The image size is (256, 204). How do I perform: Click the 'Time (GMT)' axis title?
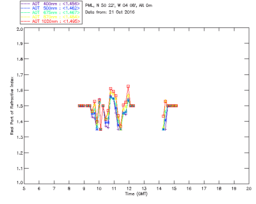[x=136, y=194]
